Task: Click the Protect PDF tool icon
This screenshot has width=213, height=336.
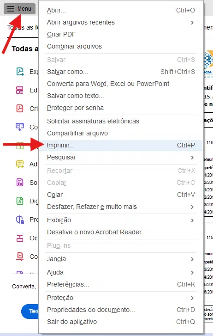Action: tap(20, 220)
